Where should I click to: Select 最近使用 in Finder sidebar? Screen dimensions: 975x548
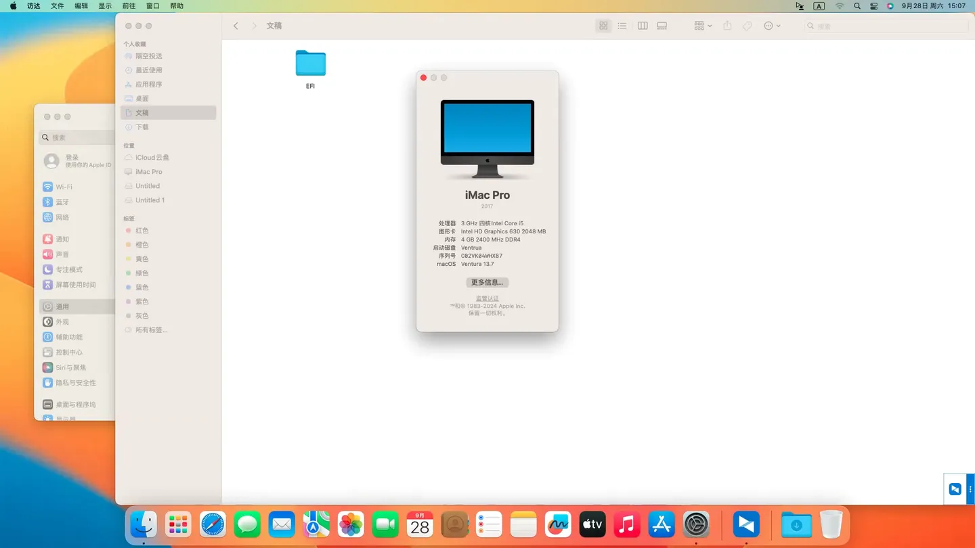[x=169, y=70]
